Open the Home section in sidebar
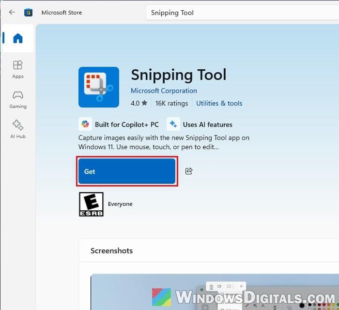The height and width of the screenshot is (310, 339). [x=18, y=38]
